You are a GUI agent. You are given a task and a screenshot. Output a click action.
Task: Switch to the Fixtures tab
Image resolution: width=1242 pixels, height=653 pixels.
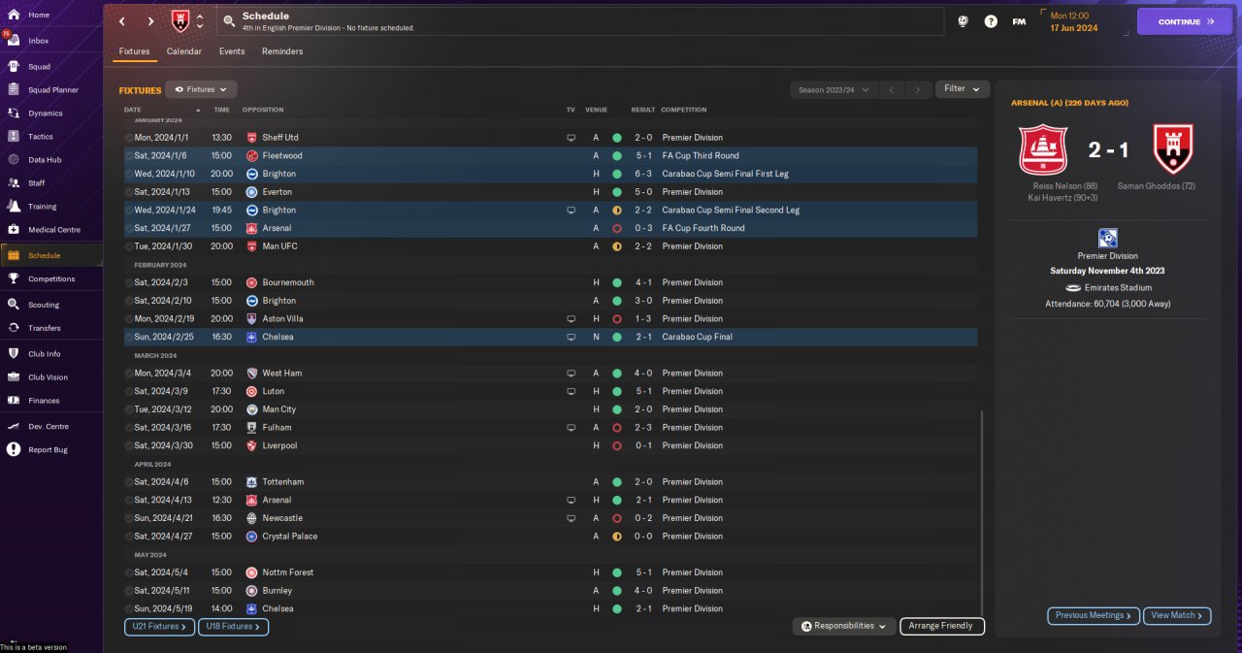pos(134,51)
